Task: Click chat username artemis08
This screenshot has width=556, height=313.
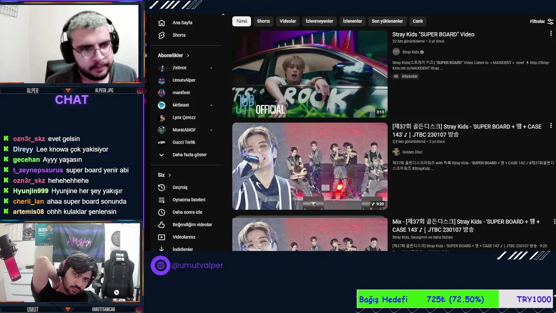Action: [29, 212]
